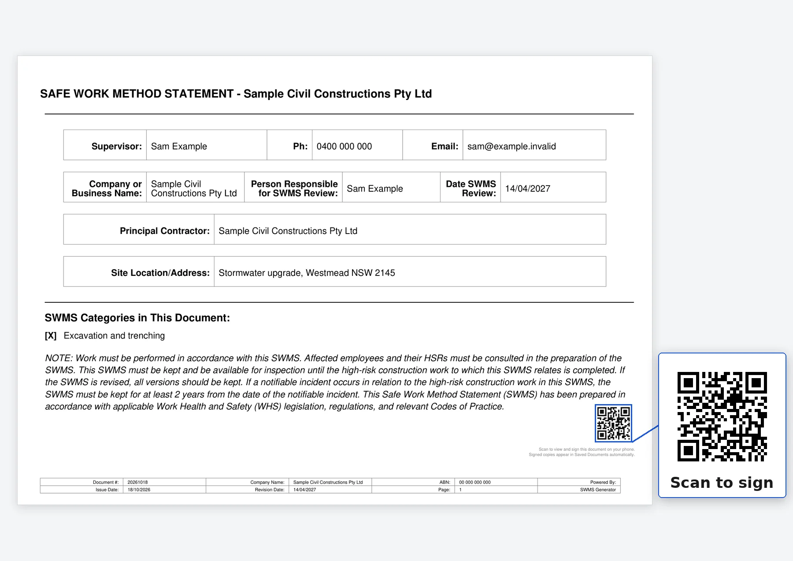Click the email sam@example.invalid
793x561 pixels.
511,146
